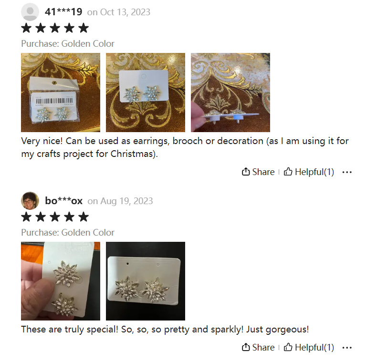Screen dimensions: 366x362
Task: Click five-star rating of bo***ox's review
Action: click(55, 217)
